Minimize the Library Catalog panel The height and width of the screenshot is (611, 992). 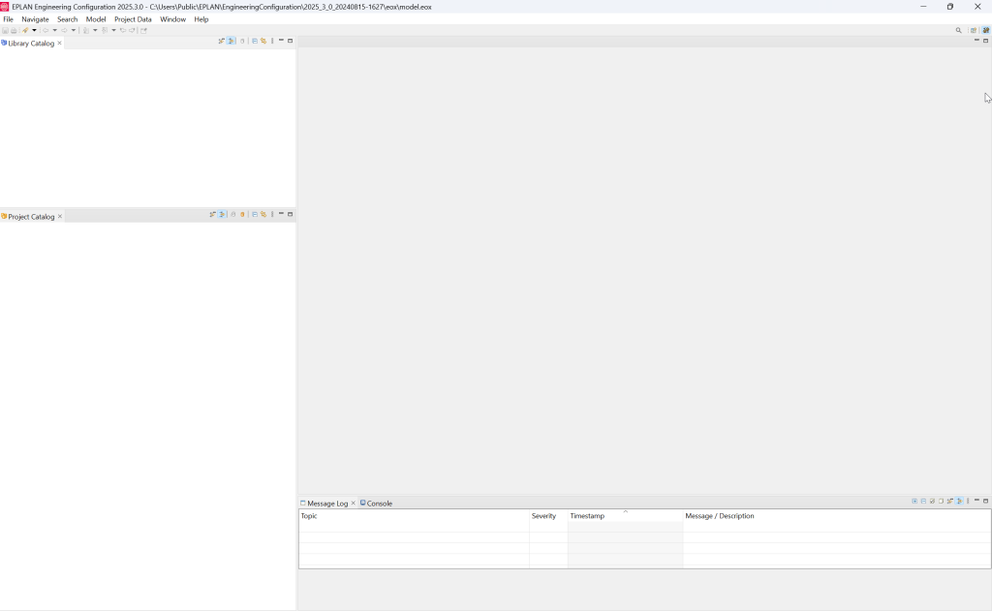[x=281, y=40]
